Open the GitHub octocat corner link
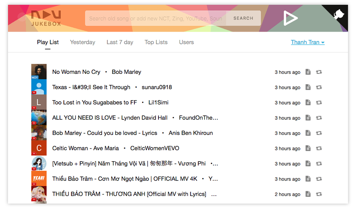The width and height of the screenshot is (356, 208). tap(338, 15)
